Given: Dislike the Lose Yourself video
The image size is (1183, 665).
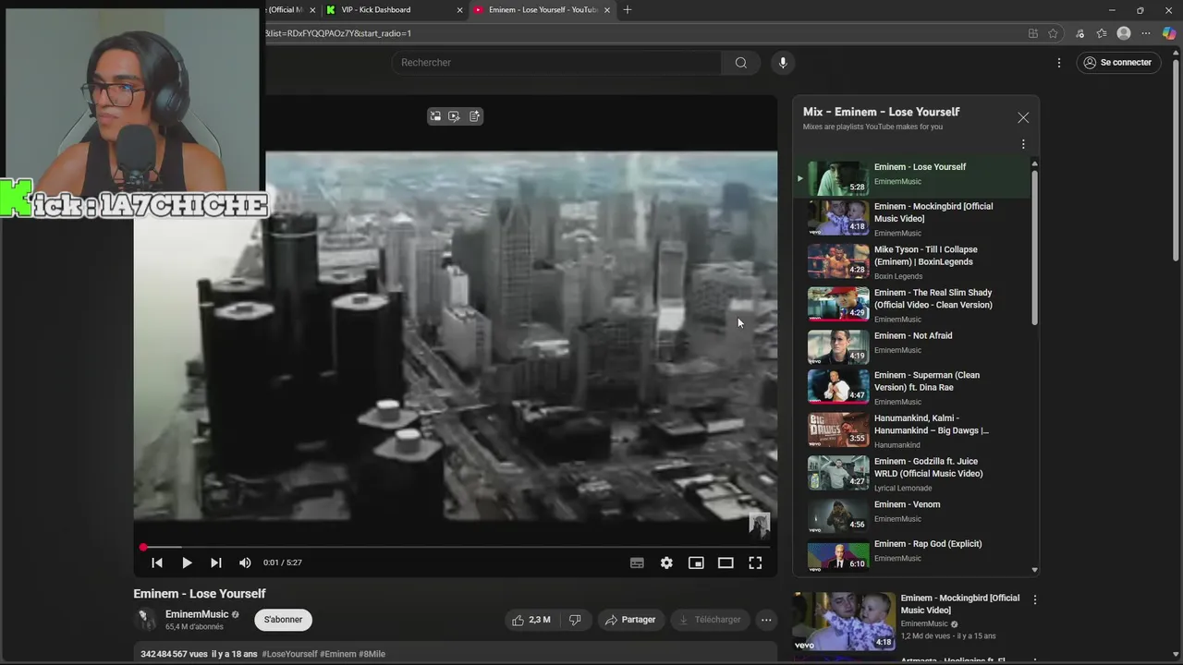Looking at the screenshot, I should click(x=575, y=620).
